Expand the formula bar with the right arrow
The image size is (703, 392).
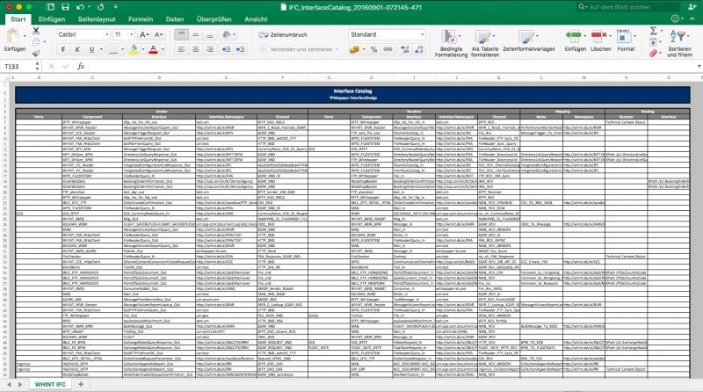699,67
